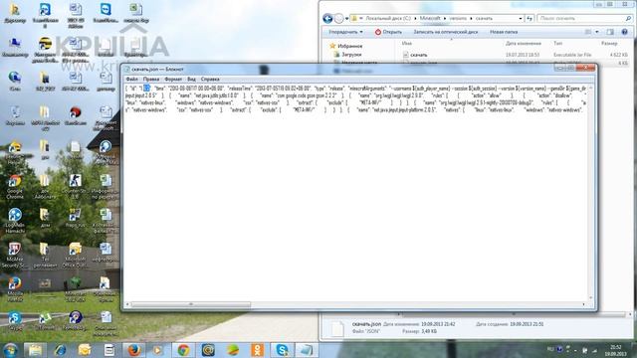
Task: Open Google Chrome desktop shortcut
Action: point(15,187)
